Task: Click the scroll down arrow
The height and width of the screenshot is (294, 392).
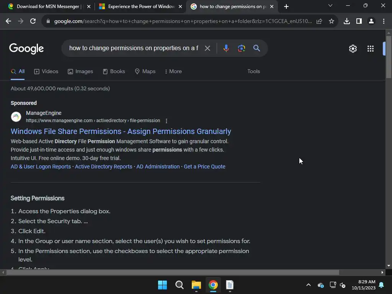Action: pyautogui.click(x=389, y=266)
